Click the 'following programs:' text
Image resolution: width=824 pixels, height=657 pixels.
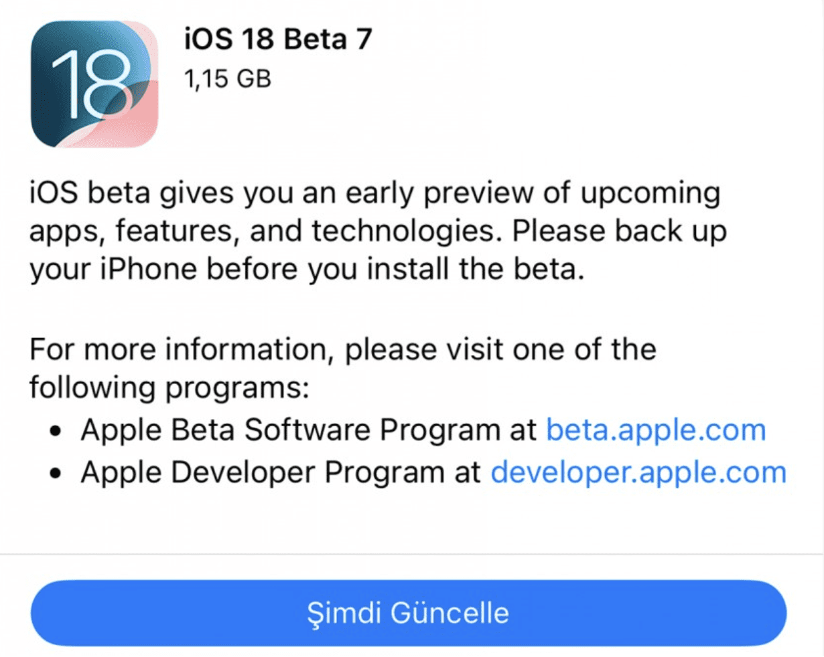[169, 388]
